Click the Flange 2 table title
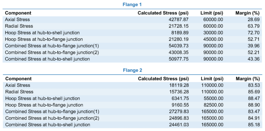Viewport: 265px width, 131px height. (x=132, y=70)
